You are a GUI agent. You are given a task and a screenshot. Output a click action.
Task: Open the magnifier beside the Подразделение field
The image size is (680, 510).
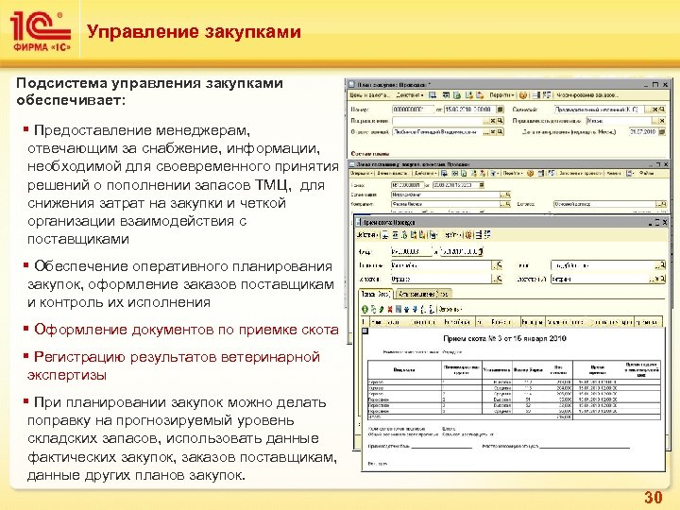pos(500,121)
